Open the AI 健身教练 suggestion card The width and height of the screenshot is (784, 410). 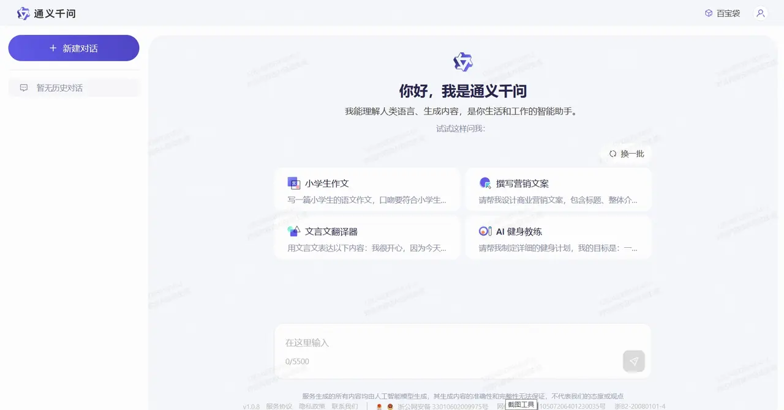tap(558, 237)
